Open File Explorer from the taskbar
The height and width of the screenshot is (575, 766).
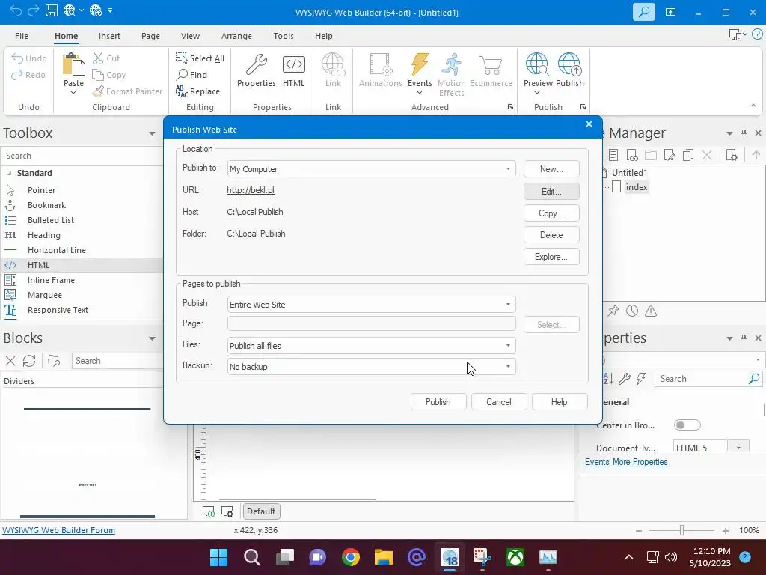click(x=384, y=557)
